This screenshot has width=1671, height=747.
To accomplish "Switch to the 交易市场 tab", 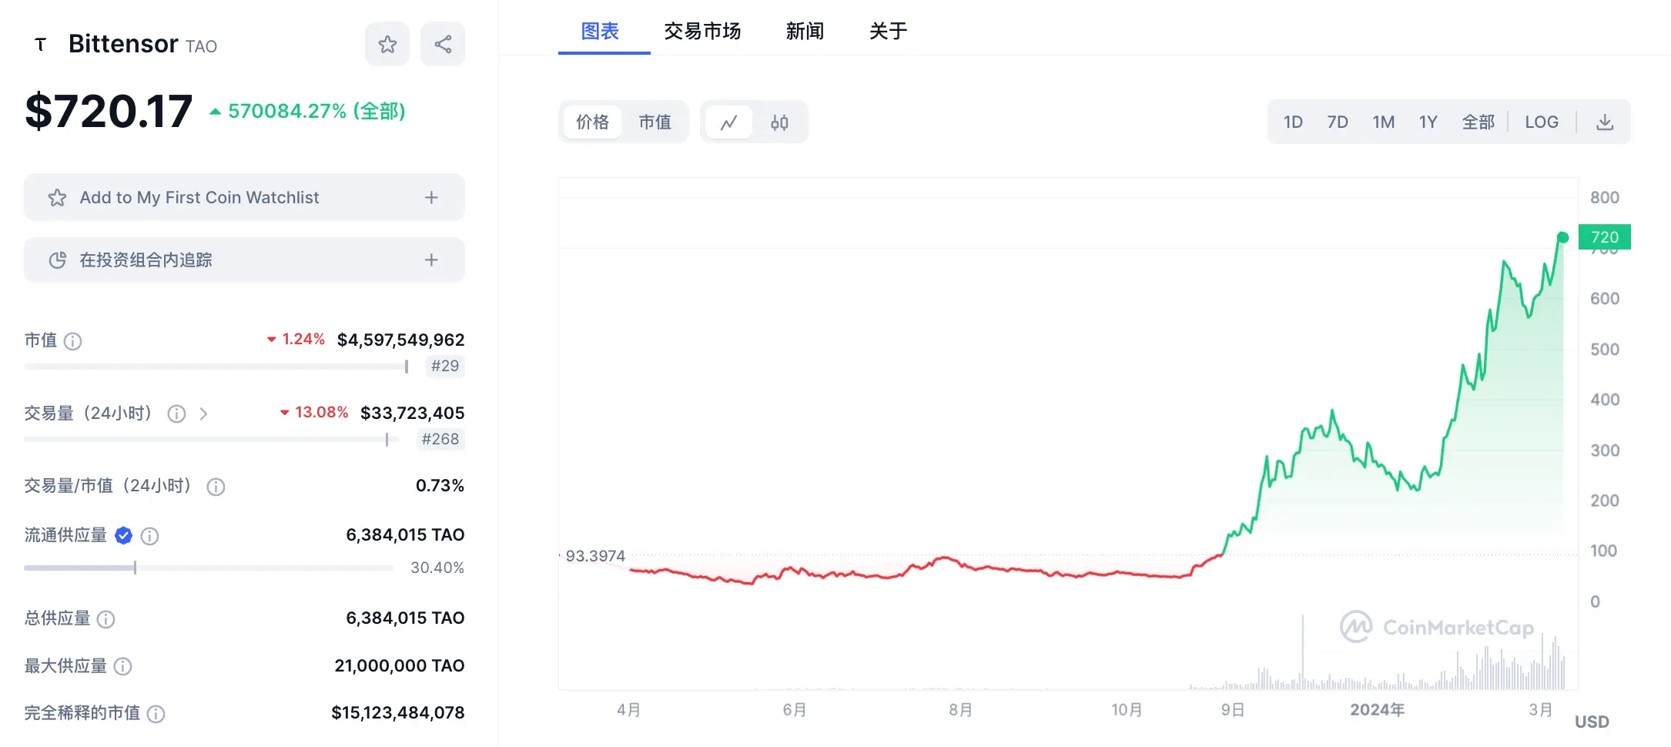I will pos(702,31).
